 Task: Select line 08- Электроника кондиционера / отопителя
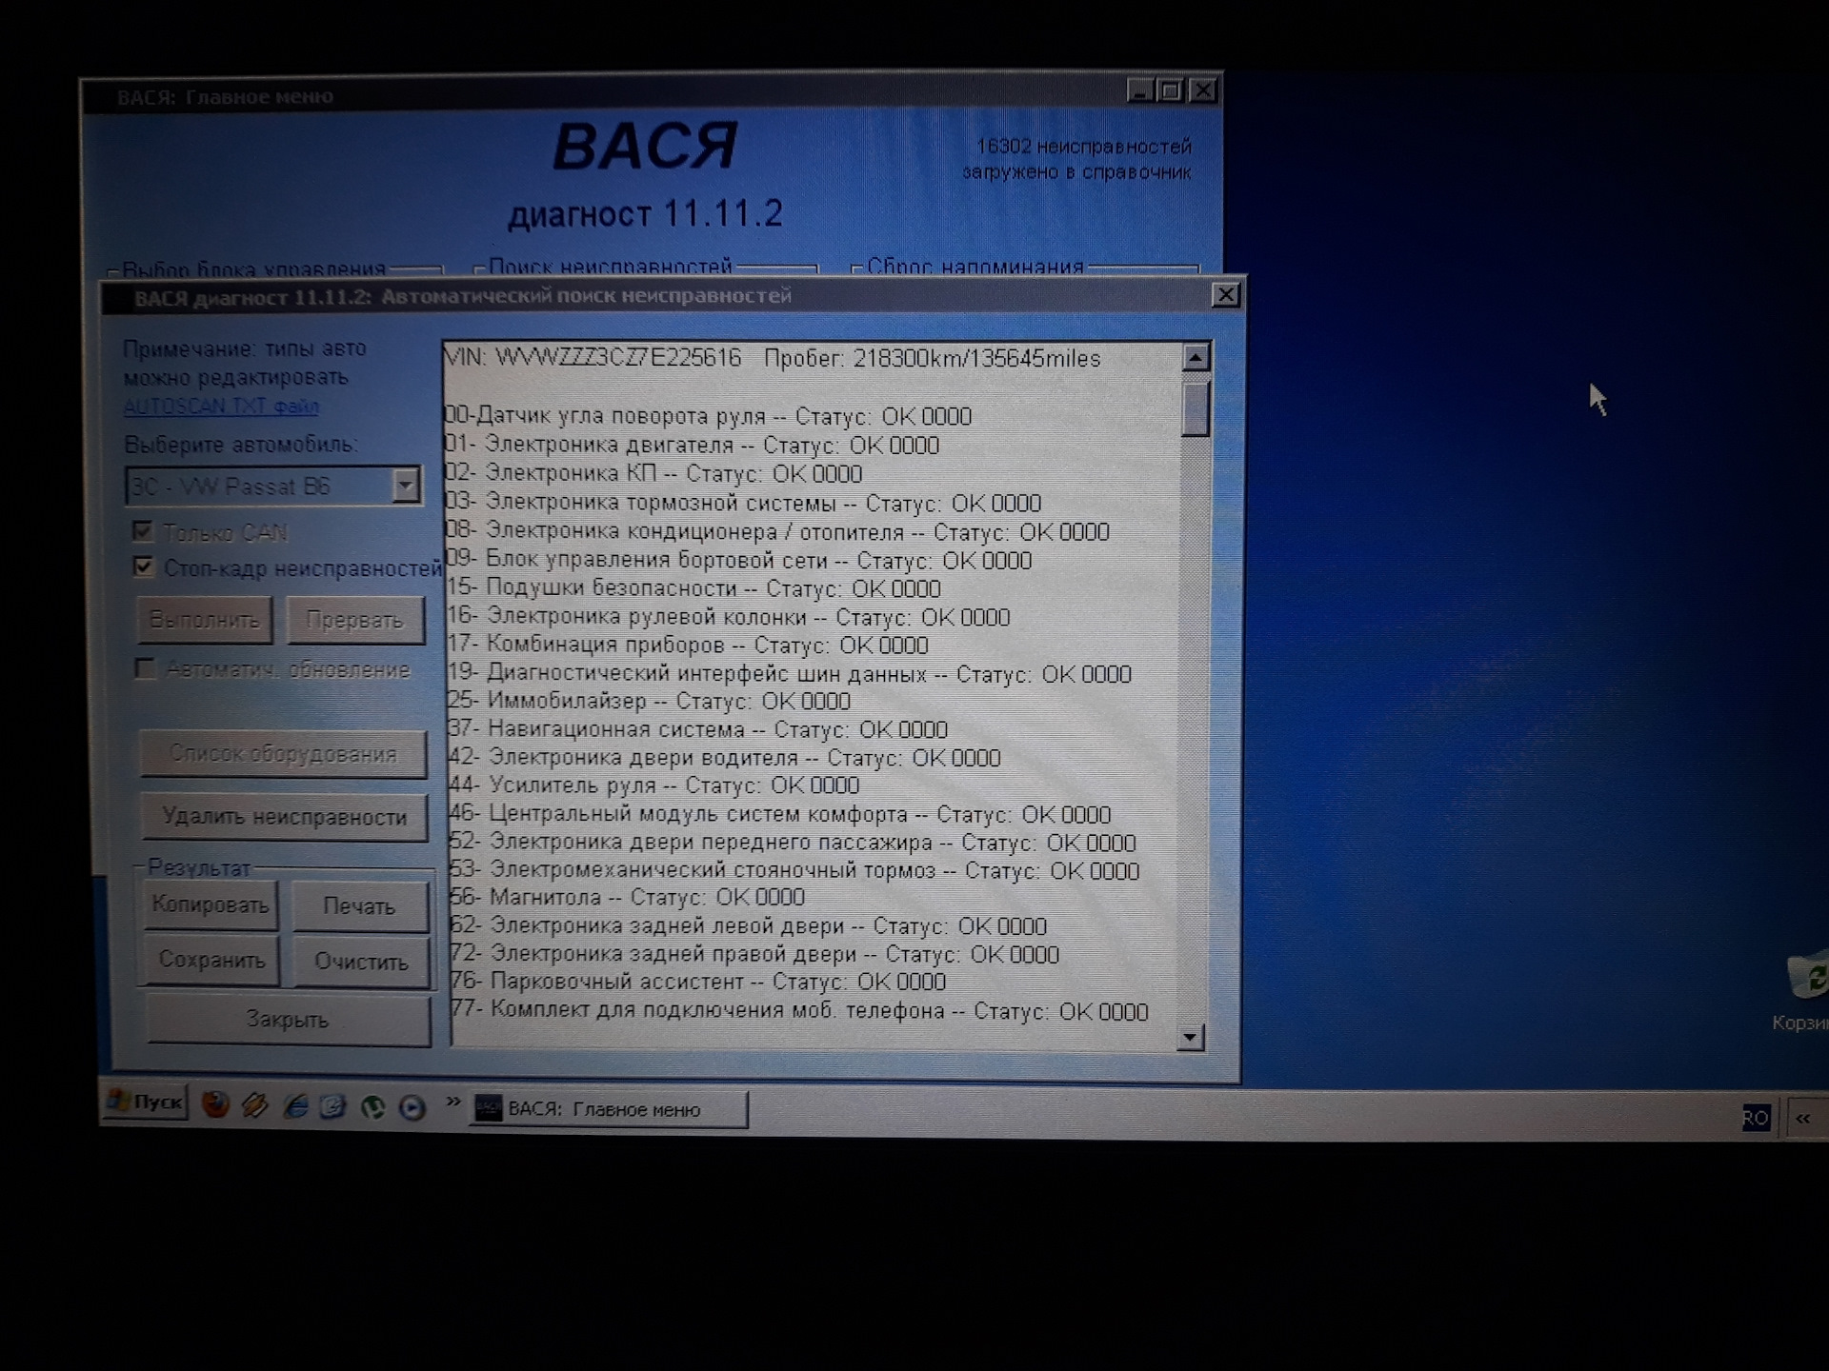click(778, 531)
